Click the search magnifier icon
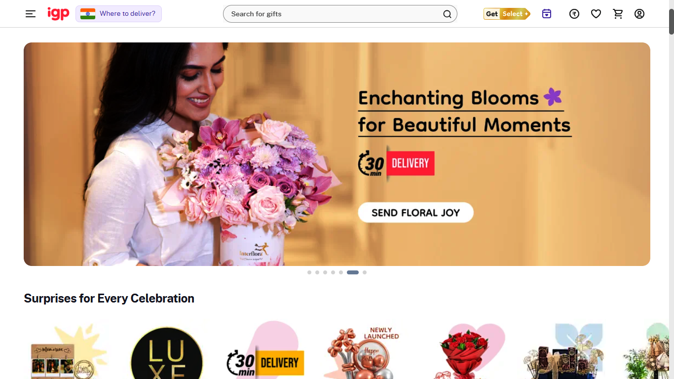 click(x=447, y=14)
